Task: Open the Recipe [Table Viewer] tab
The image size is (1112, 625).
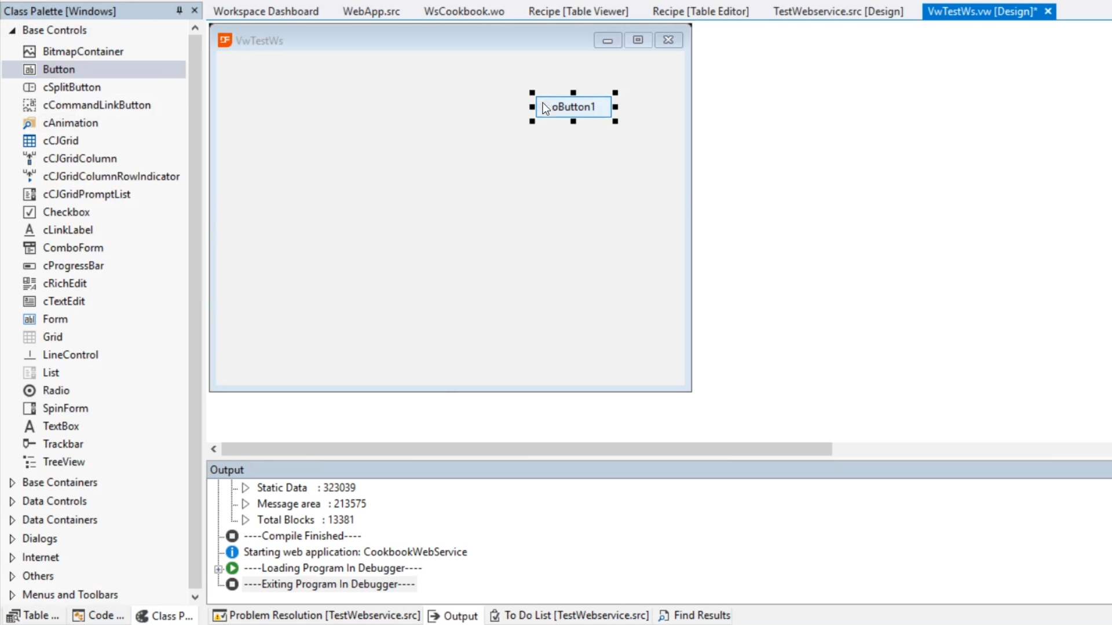Action: click(x=577, y=11)
